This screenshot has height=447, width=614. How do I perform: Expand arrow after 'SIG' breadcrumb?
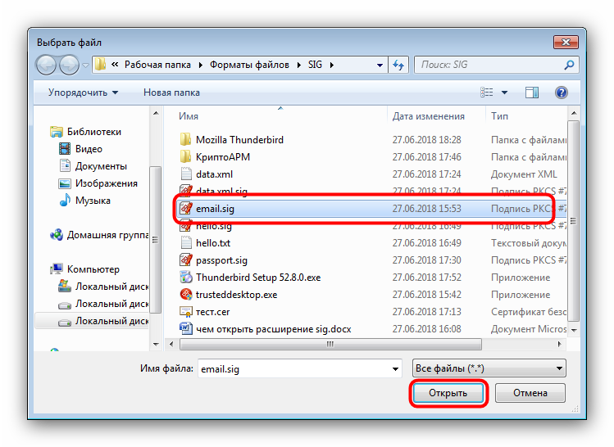(332, 65)
